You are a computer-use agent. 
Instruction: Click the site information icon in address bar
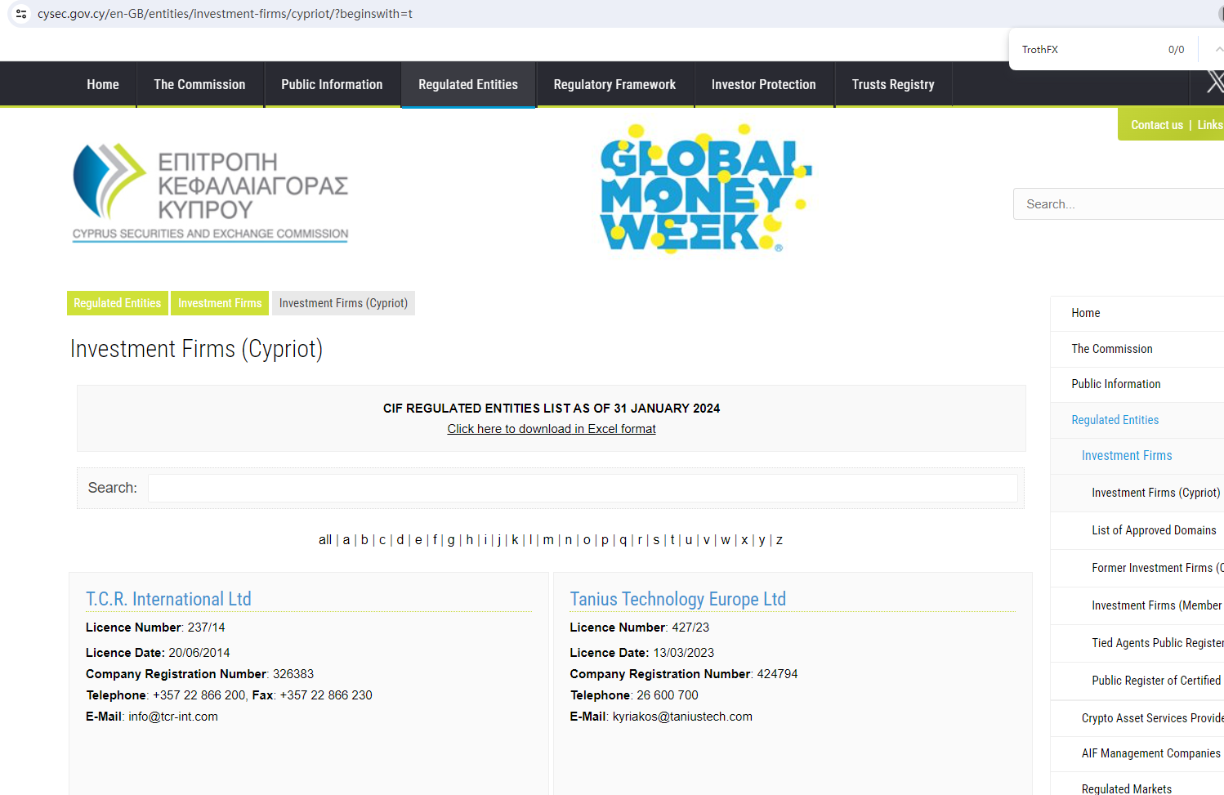point(21,14)
